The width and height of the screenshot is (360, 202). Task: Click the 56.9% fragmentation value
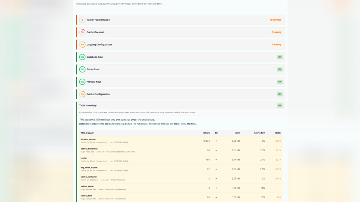(x=278, y=141)
